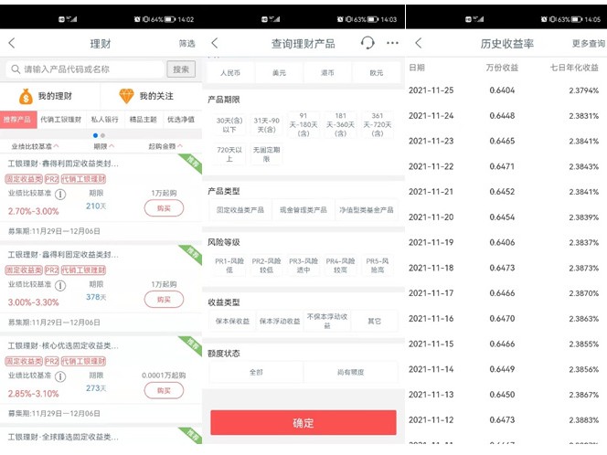
Task: Tap battery indicator in first phone status bar
Action: [x=170, y=19]
